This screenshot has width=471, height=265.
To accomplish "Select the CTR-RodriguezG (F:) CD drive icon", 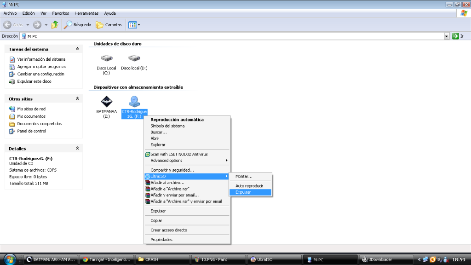I will pyautogui.click(x=134, y=102).
